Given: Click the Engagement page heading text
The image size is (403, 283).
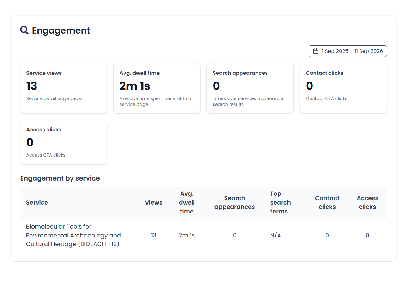Looking at the screenshot, I should pyautogui.click(x=61, y=30).
